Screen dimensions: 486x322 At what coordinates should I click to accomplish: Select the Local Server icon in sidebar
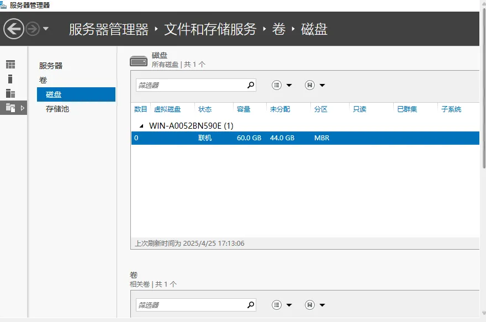pos(10,79)
